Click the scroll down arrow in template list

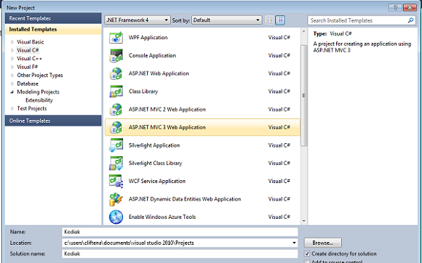tap(303, 221)
